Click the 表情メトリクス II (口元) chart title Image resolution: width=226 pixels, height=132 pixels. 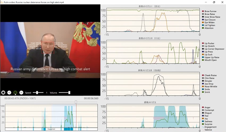(x=149, y=38)
